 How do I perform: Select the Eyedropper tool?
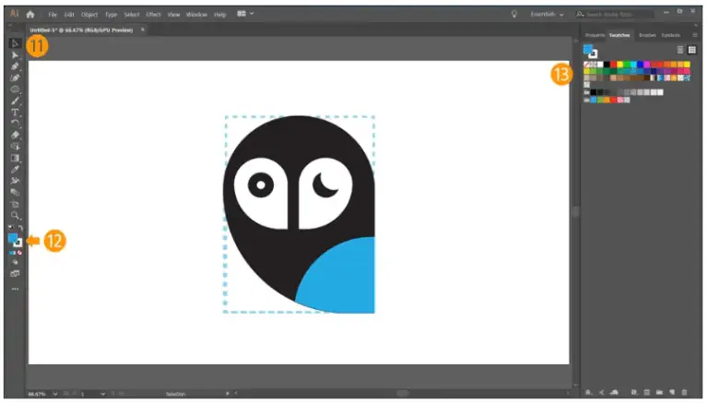coord(15,169)
